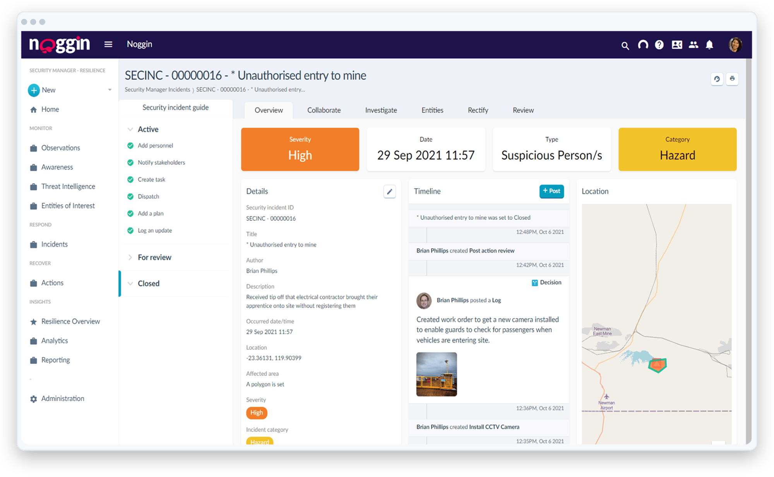Screen dimensions: 774x477
Task: Collapse the Active section of the incident guide
Action: click(x=130, y=129)
